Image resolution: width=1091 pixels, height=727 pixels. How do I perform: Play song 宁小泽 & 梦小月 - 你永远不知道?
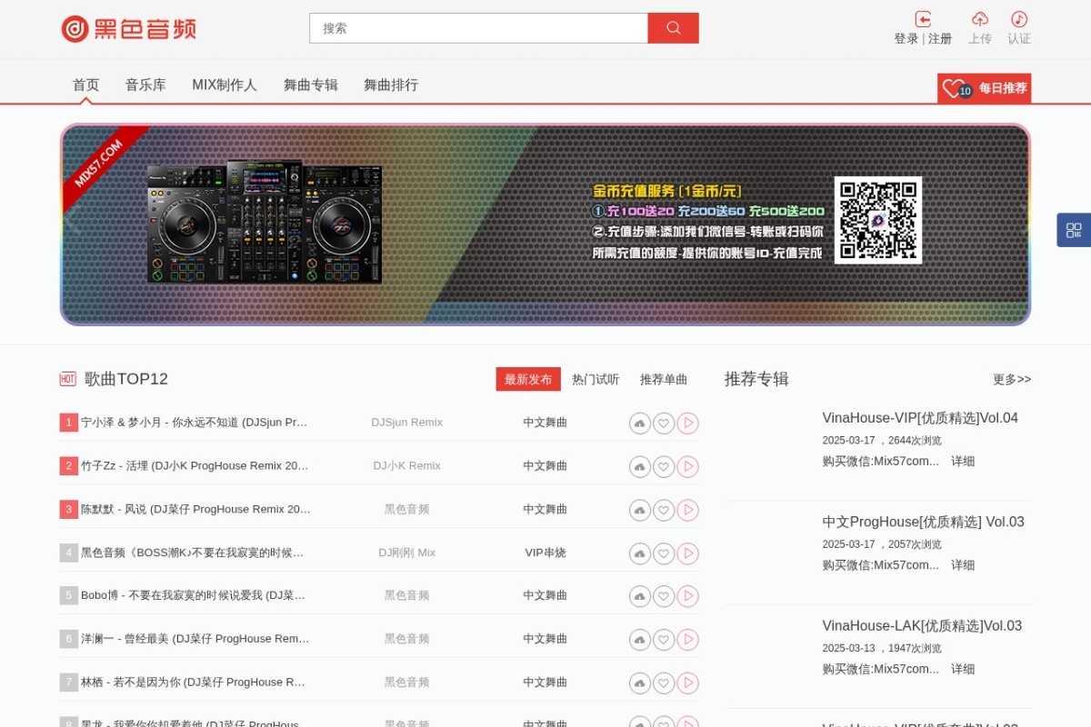coord(687,423)
